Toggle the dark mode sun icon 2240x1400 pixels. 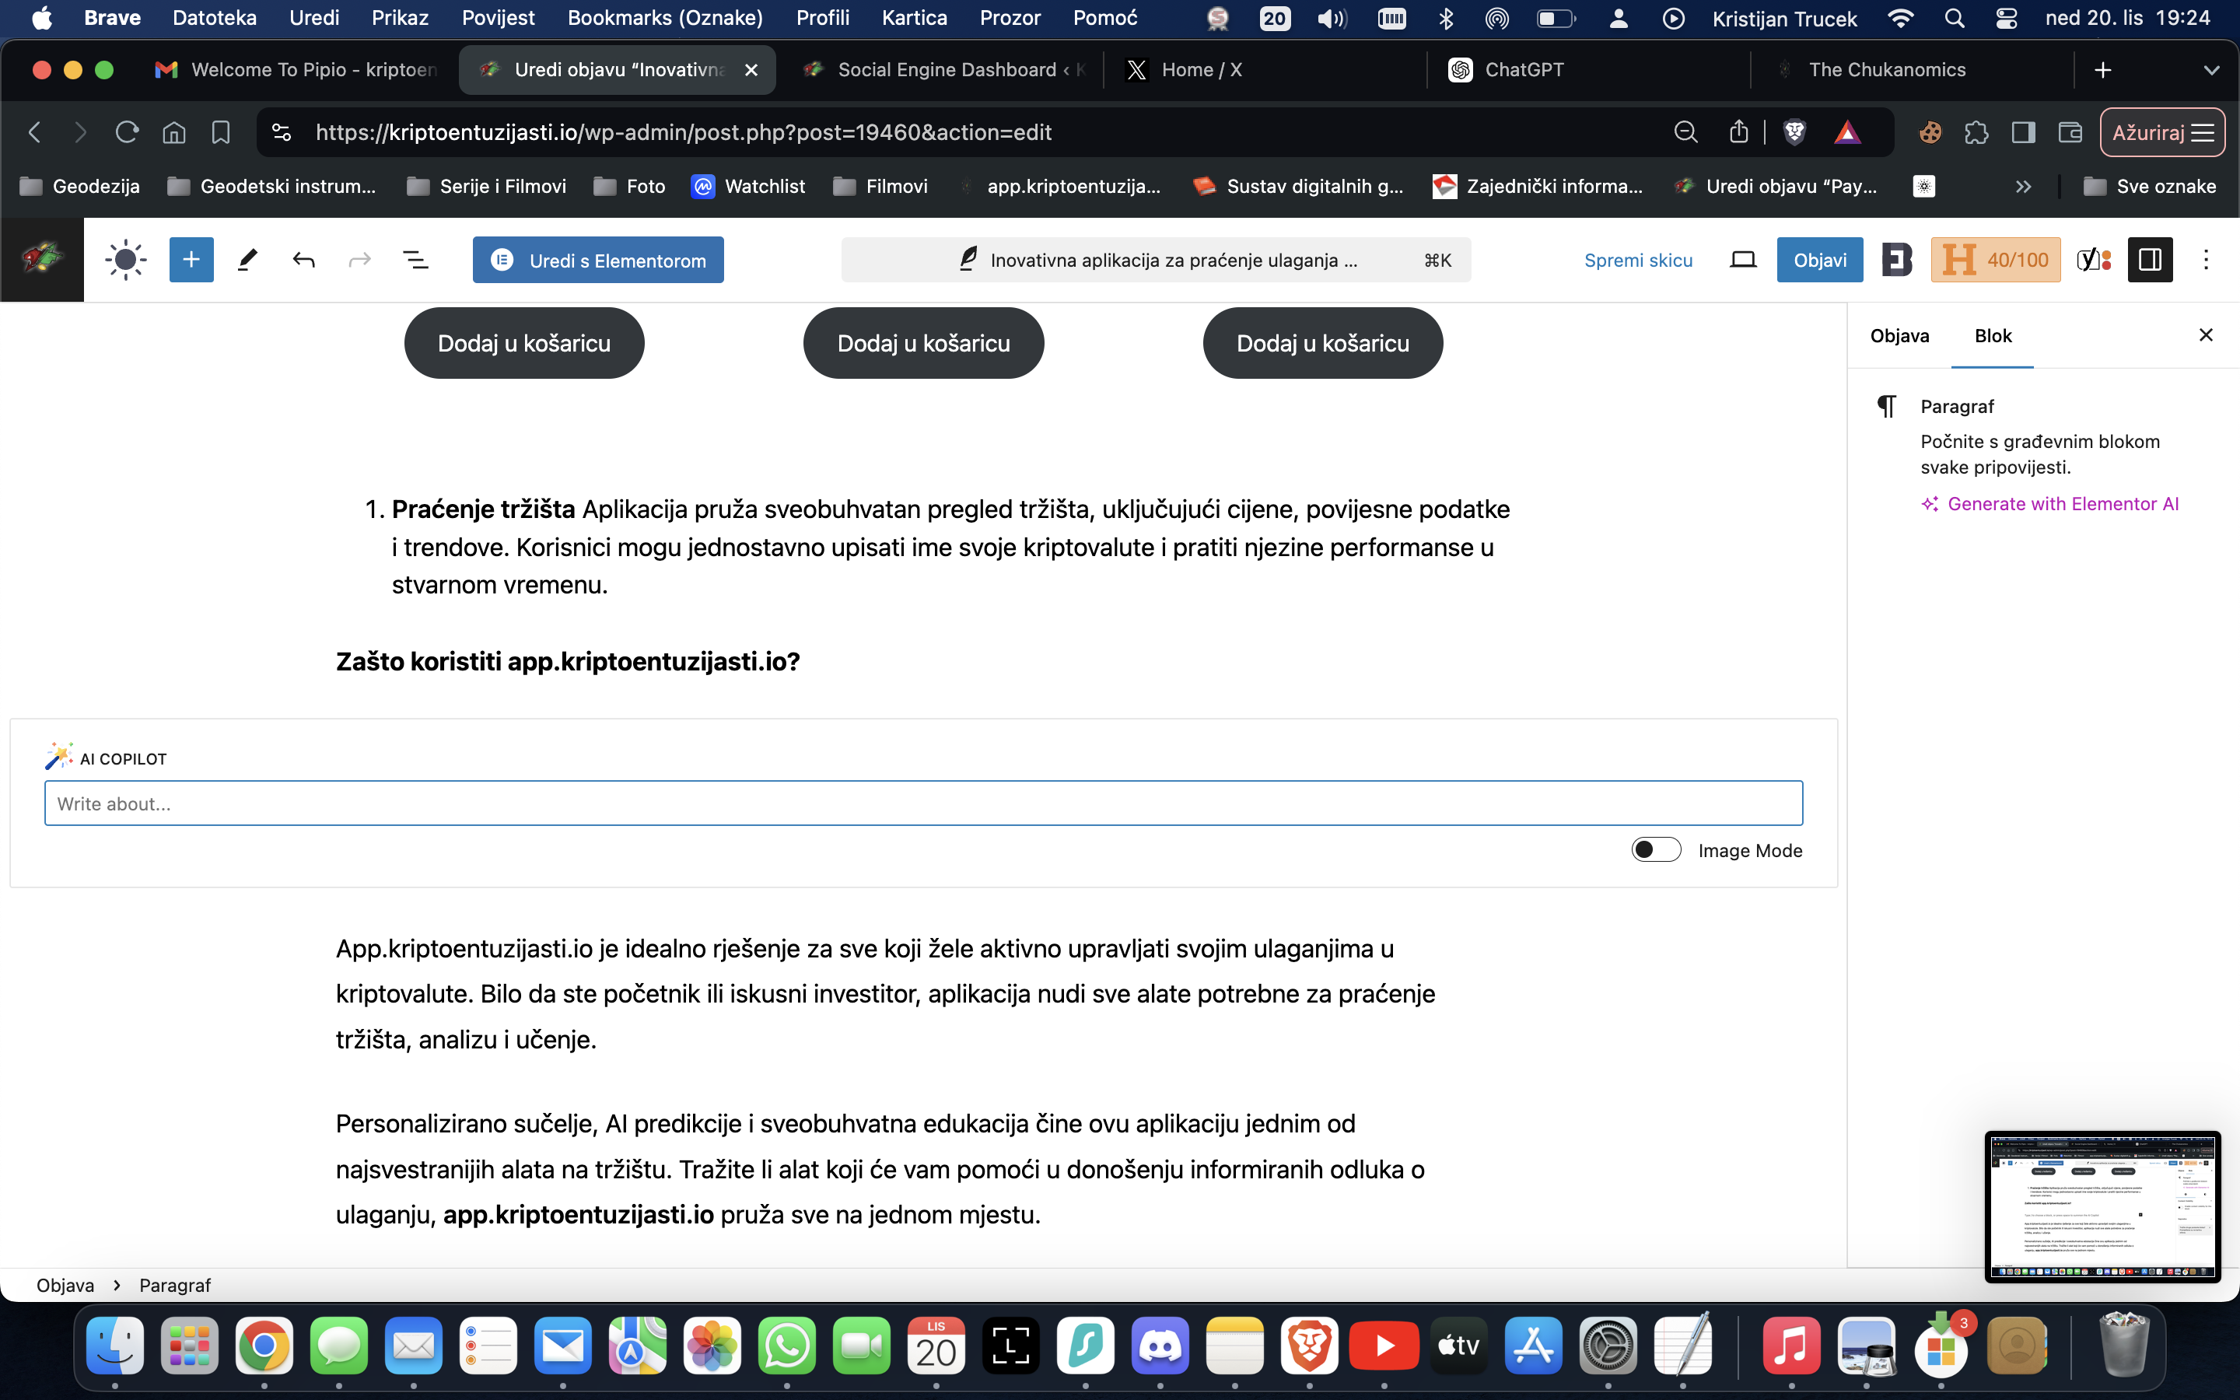click(x=126, y=261)
